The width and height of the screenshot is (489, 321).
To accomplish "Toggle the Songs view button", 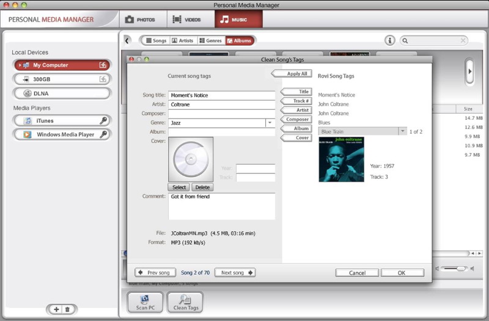I will 155,41.
